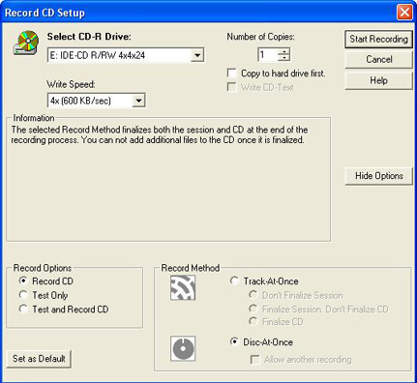417x383 pixels.
Task: Click into the Number of Copies field
Action: pyautogui.click(x=268, y=55)
